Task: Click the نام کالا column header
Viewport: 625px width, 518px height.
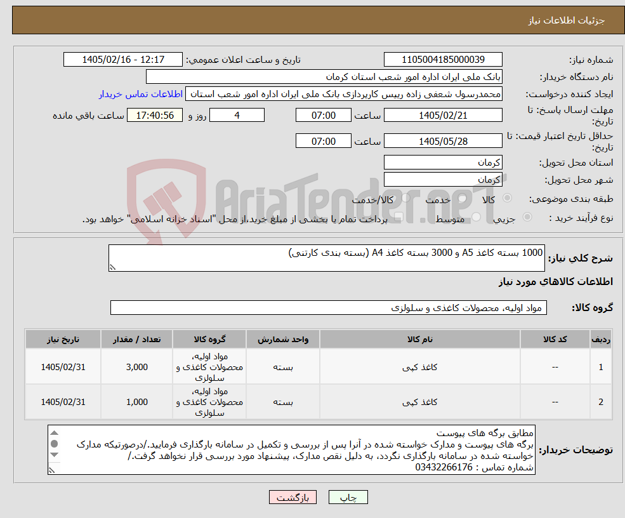Action: coord(419,340)
